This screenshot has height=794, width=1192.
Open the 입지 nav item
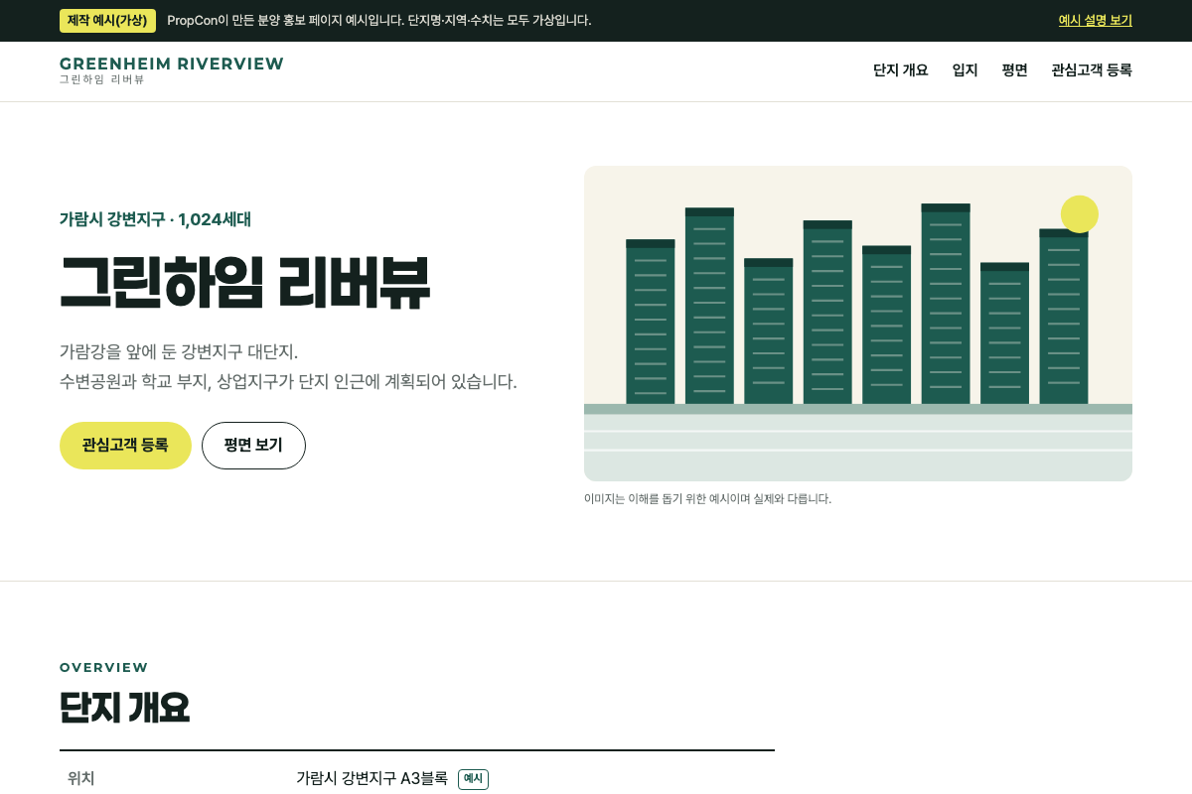pyautogui.click(x=965, y=69)
